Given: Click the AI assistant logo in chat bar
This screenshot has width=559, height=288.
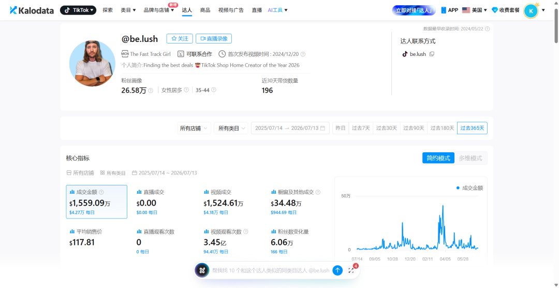Looking at the screenshot, I should click(202, 270).
